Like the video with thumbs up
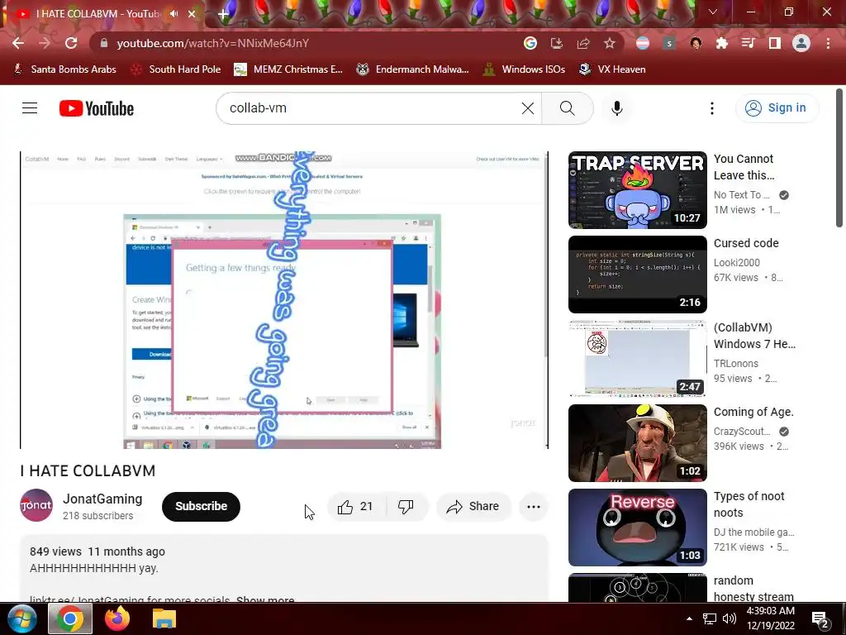This screenshot has width=846, height=635. [x=356, y=507]
